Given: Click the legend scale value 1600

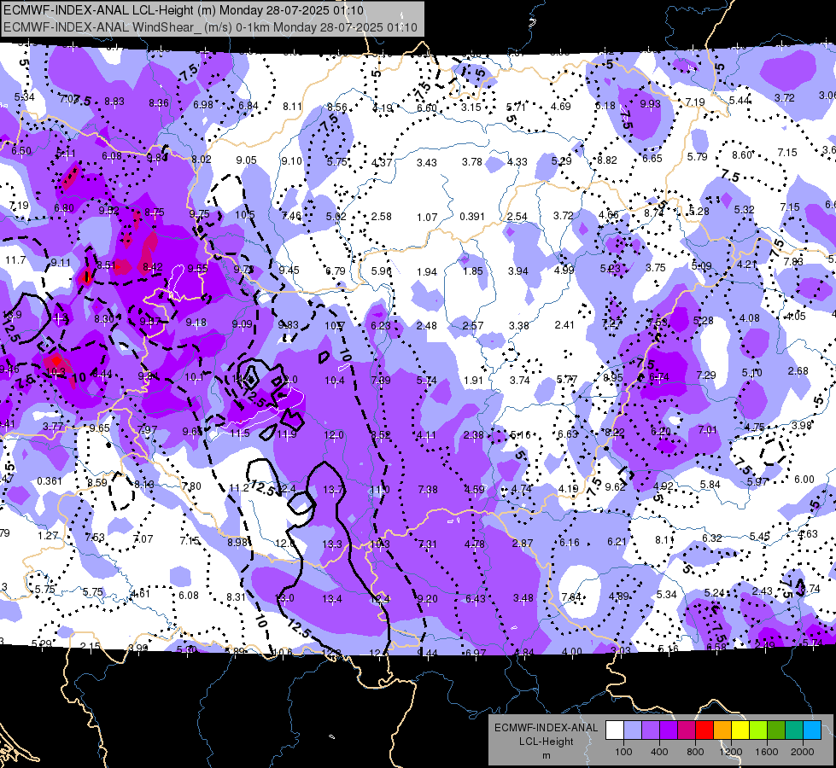Looking at the screenshot, I should click(x=767, y=752).
